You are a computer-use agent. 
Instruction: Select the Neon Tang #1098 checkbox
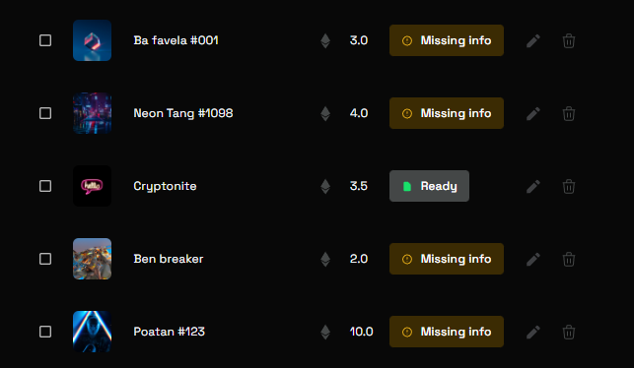click(x=45, y=113)
